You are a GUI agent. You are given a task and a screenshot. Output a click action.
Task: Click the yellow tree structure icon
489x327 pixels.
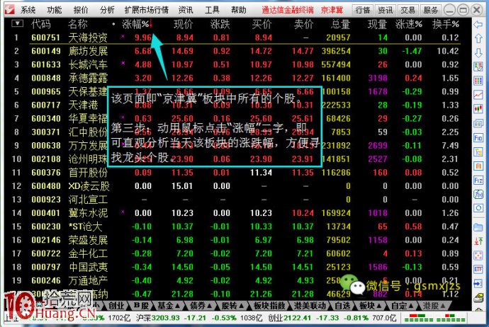point(478,151)
